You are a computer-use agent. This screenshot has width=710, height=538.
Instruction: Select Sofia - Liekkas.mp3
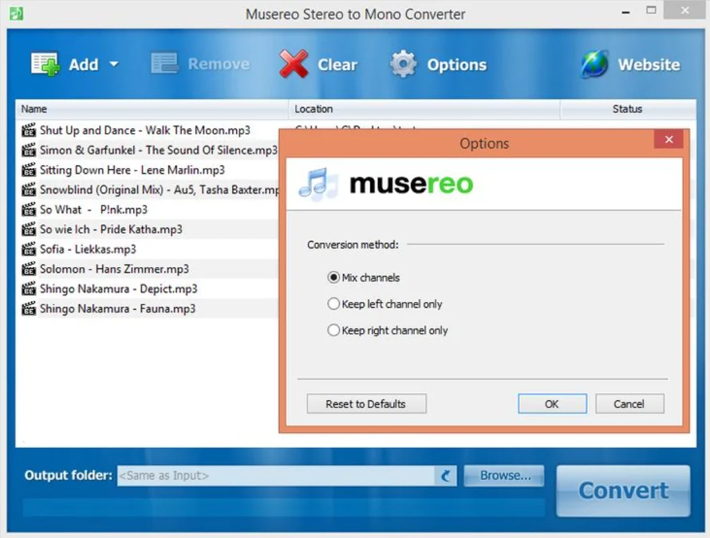pyautogui.click(x=88, y=249)
